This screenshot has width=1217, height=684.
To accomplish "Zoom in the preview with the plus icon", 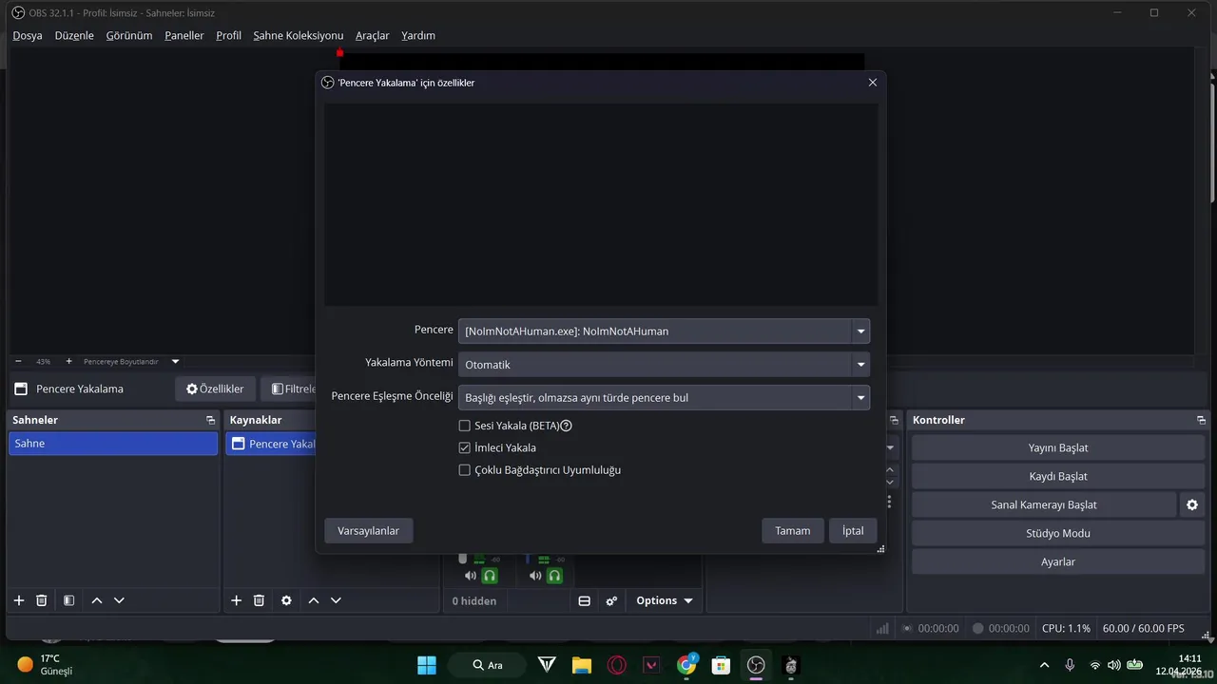I will click(68, 361).
